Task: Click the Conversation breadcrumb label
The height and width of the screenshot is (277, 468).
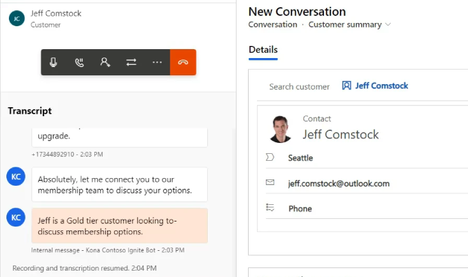Action: click(272, 24)
